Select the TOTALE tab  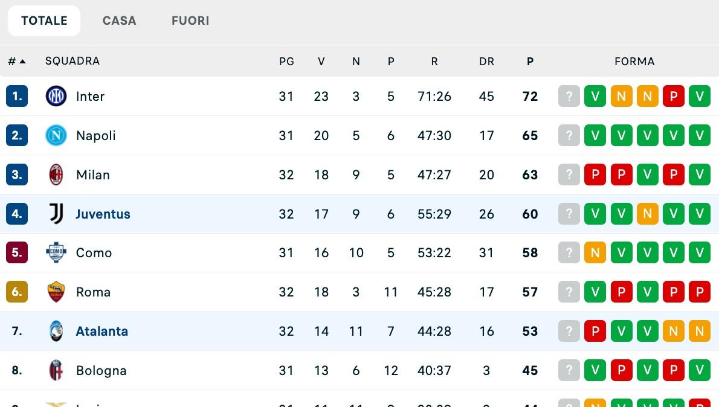pyautogui.click(x=44, y=20)
